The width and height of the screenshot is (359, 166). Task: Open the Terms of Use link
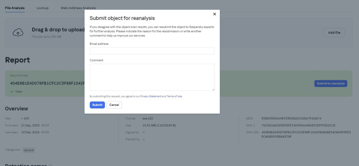pyautogui.click(x=175, y=96)
